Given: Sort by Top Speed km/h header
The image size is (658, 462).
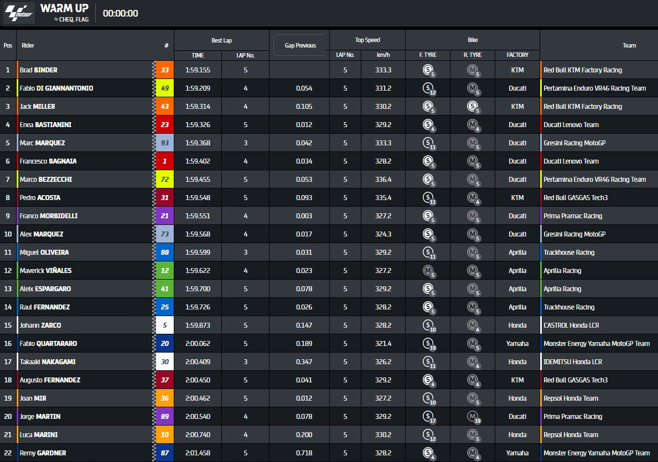Looking at the screenshot, I should 383,55.
